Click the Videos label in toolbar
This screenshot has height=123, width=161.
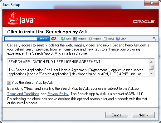point(97,39)
